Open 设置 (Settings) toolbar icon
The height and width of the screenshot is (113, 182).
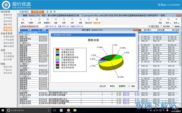pyautogui.click(x=80, y=21)
